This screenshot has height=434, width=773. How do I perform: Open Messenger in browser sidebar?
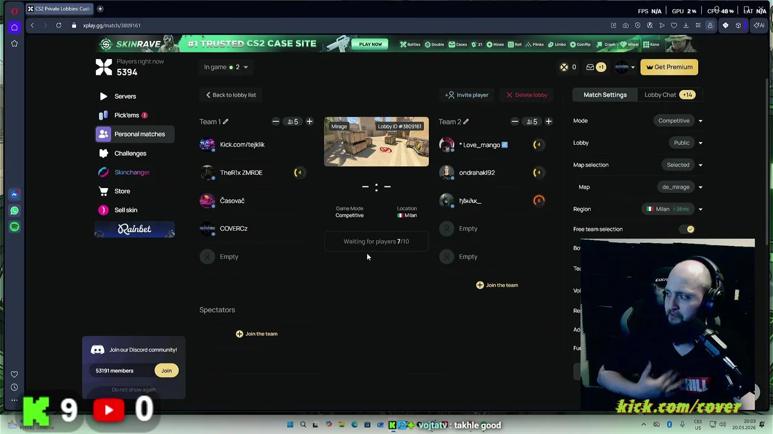(x=14, y=194)
